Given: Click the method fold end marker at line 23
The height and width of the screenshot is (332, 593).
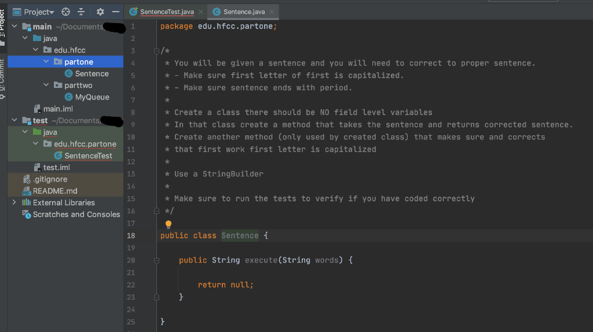Looking at the screenshot, I should point(156,297).
